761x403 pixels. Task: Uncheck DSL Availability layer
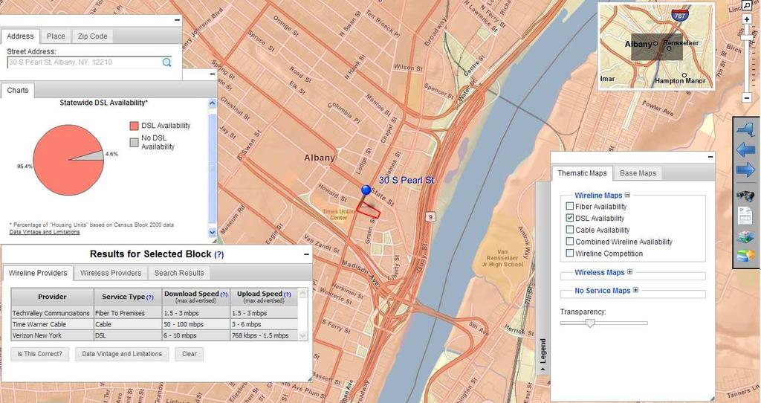[570, 218]
